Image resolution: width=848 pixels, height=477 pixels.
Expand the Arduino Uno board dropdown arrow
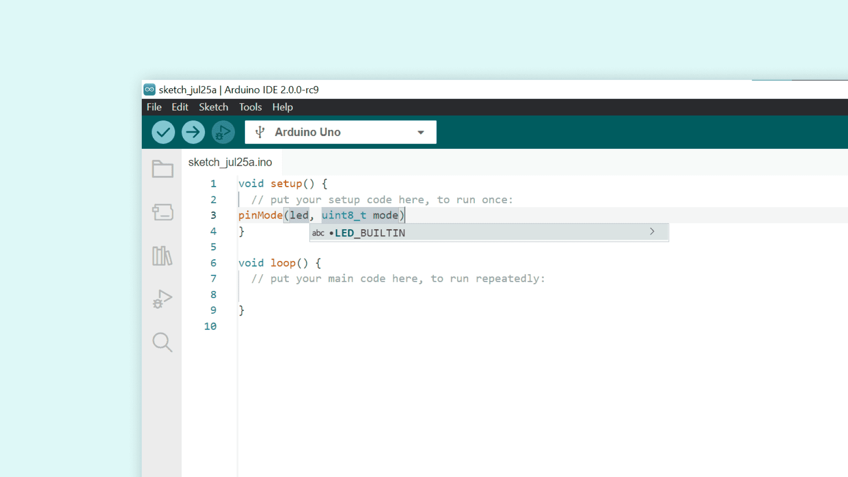coord(420,132)
